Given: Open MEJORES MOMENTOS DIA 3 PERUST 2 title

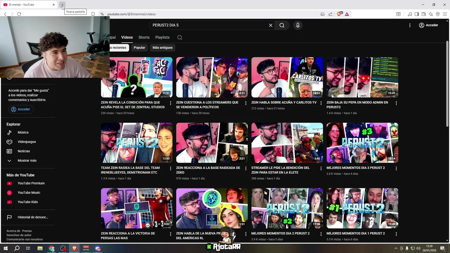Looking at the screenshot, I should click(x=355, y=168).
